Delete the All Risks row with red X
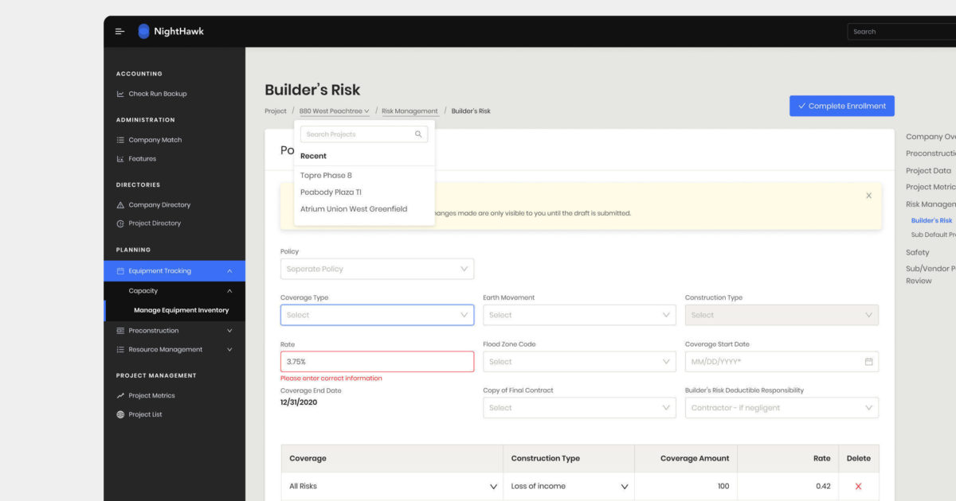Viewport: 956px width, 501px height. pos(858,486)
